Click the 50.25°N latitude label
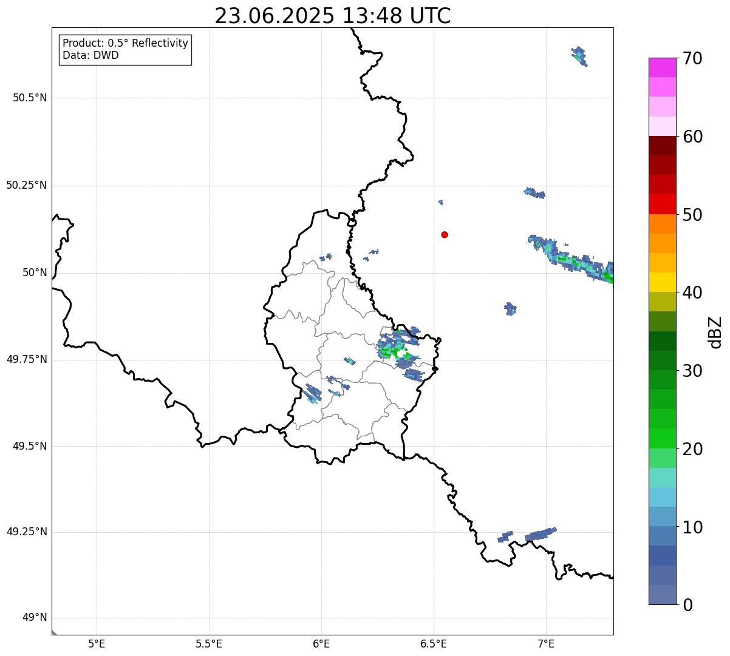This screenshot has width=730, height=656. pos(27,185)
